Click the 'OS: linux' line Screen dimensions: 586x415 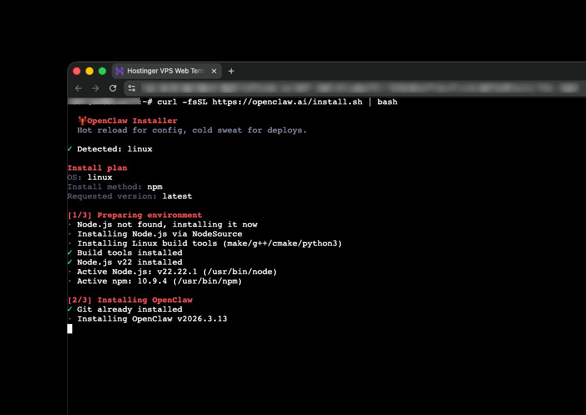click(x=90, y=177)
